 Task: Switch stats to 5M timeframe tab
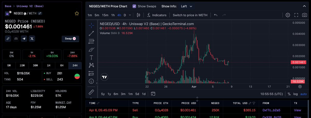(9, 65)
